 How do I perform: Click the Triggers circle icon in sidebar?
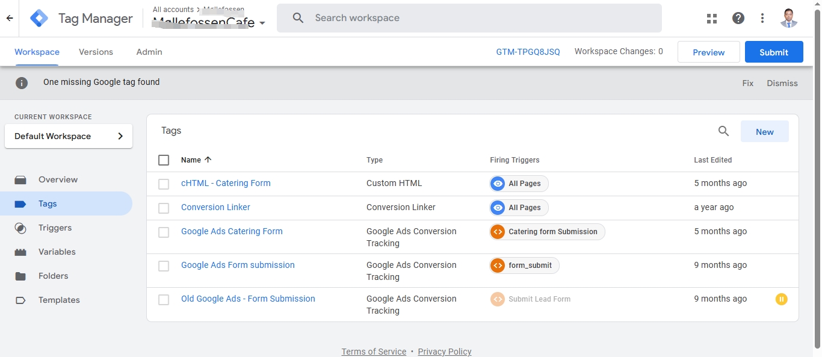click(x=20, y=228)
